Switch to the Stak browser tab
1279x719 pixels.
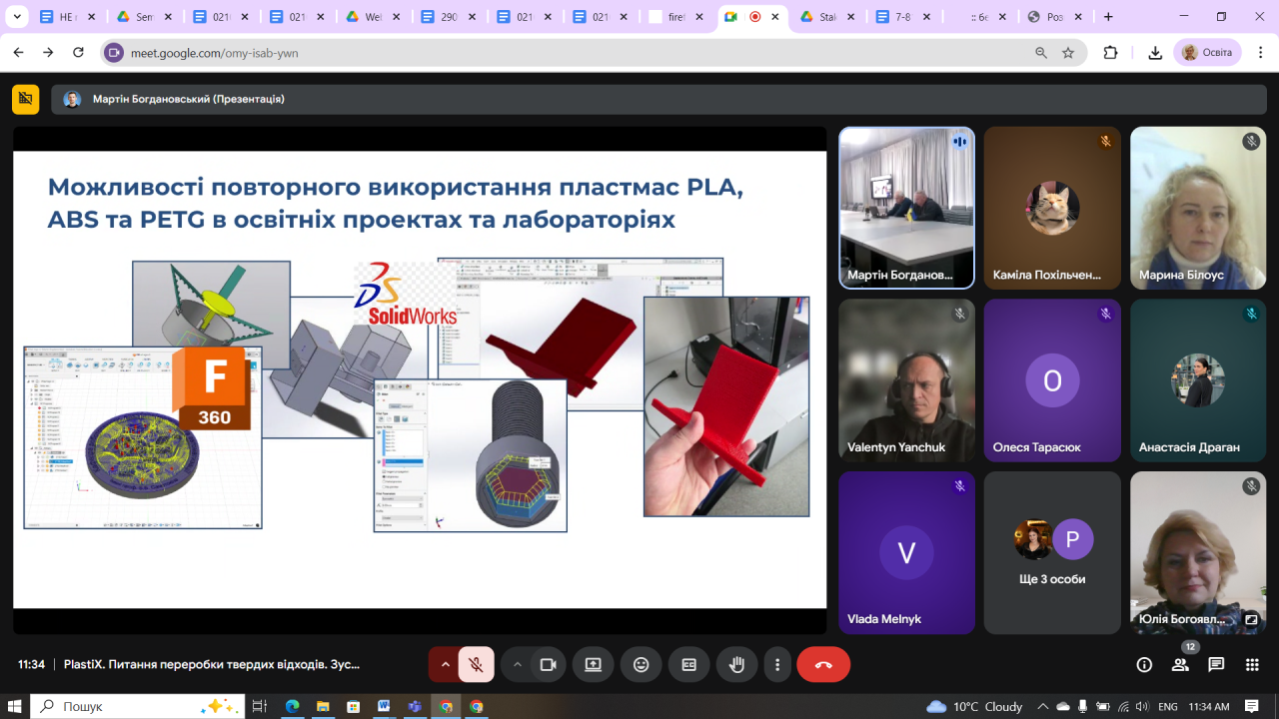[x=826, y=17]
